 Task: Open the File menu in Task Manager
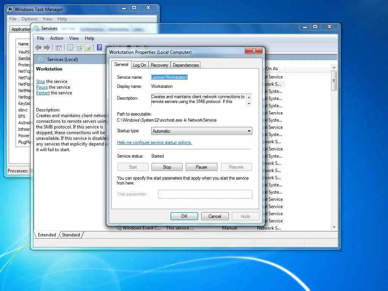tap(13, 19)
